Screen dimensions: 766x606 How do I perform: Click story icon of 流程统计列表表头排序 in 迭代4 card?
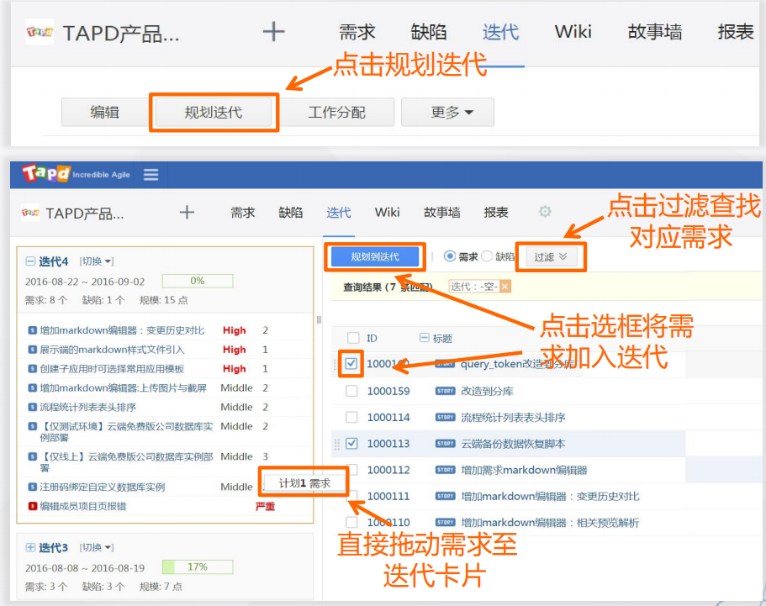(x=32, y=407)
